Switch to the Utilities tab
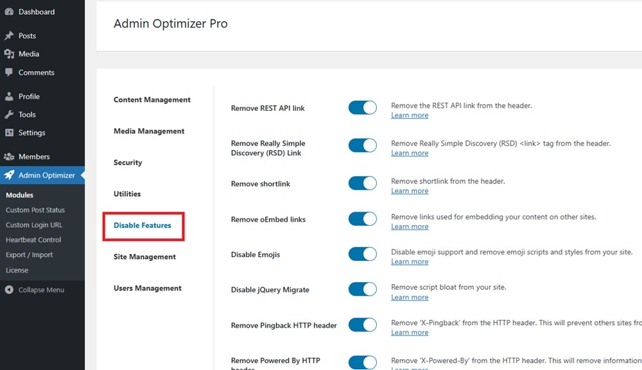 pyautogui.click(x=127, y=194)
